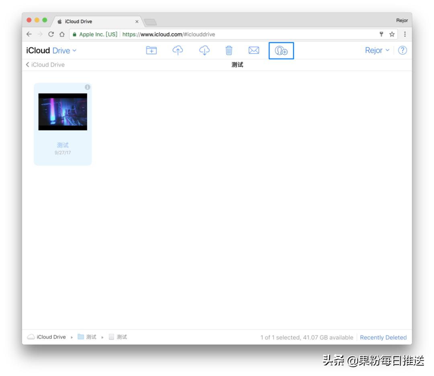Open the Chrome three-dot menu
The width and height of the screenshot is (434, 376).
pos(404,35)
